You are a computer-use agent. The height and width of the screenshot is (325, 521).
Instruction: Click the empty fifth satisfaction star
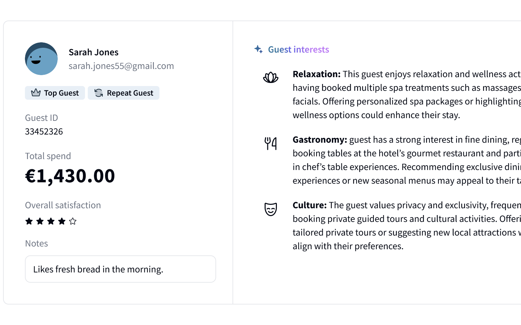(x=73, y=221)
